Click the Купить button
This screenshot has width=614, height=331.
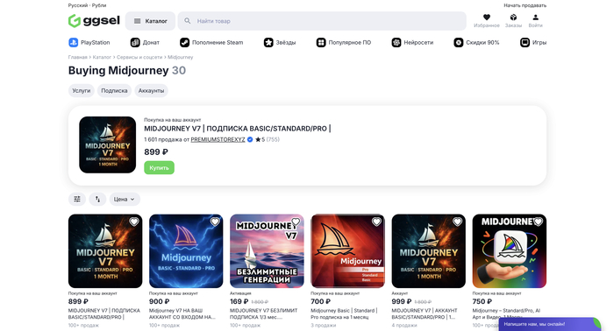tap(159, 167)
